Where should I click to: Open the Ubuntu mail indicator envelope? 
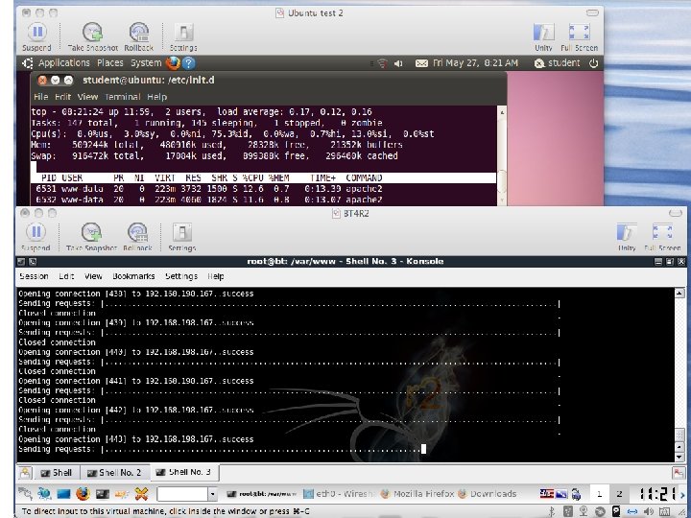pos(421,63)
